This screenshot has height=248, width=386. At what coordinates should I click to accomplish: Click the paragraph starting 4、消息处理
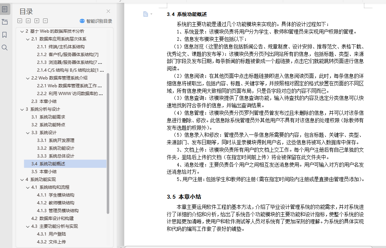(x=265, y=168)
